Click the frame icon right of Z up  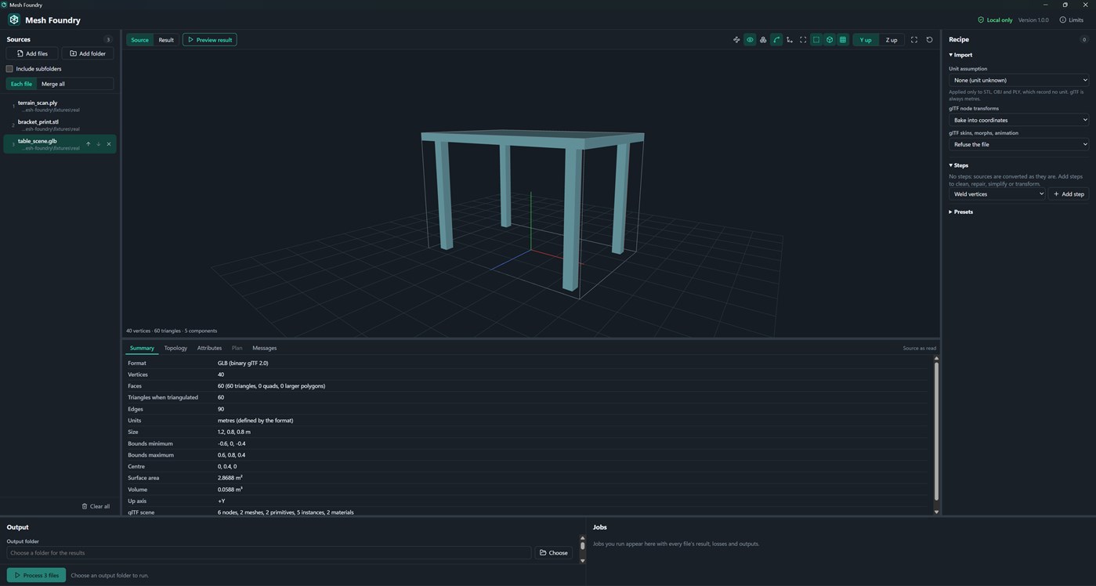coord(913,40)
